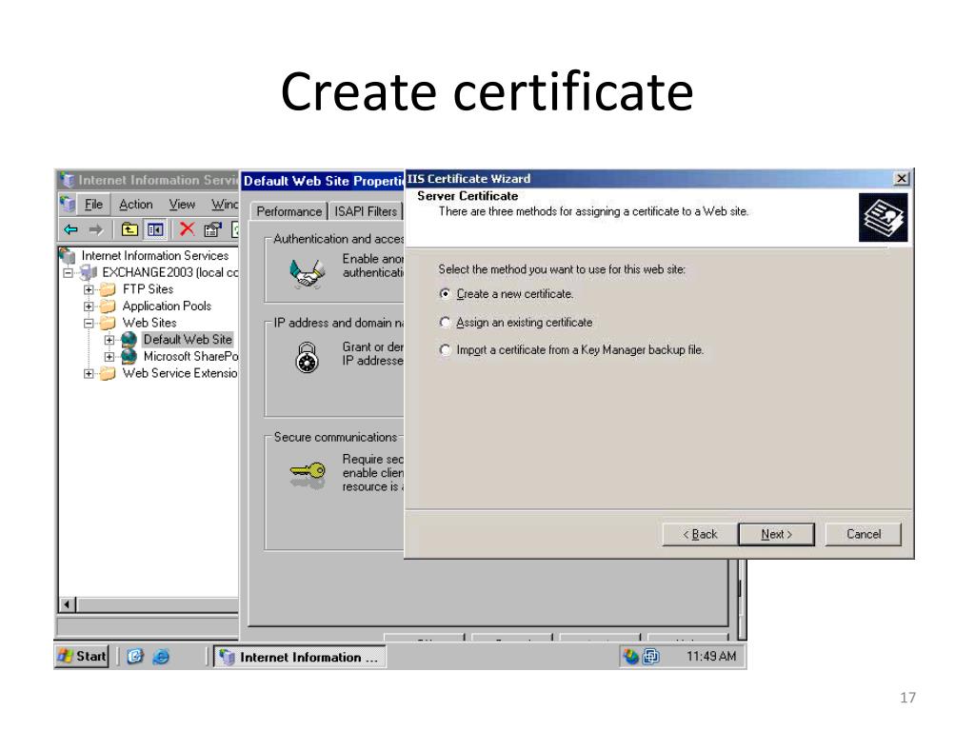Click the Default Web Site globe icon
The width and height of the screenshot is (975, 731).
tap(129, 340)
